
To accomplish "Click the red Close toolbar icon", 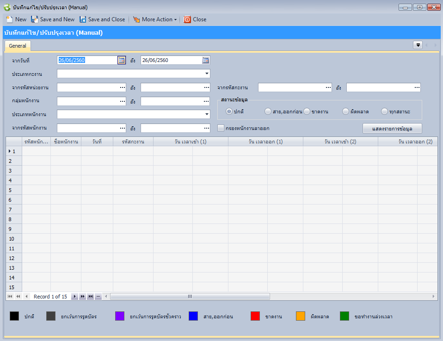I will [187, 19].
